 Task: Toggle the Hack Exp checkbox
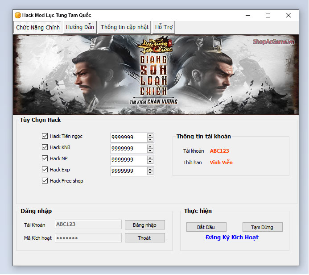[45, 170]
